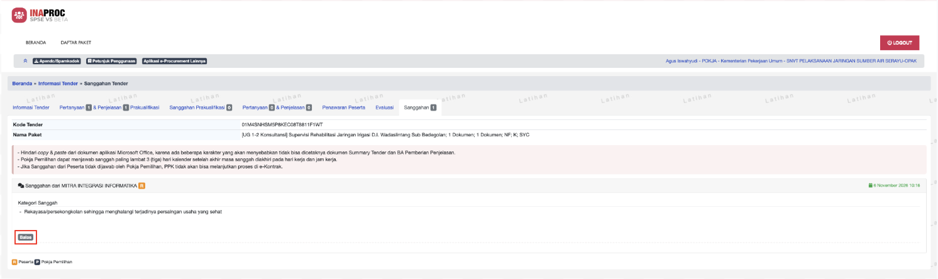This screenshot has height=279, width=938.
Task: Download Apendo/Spamkodok
Action: 56,61
